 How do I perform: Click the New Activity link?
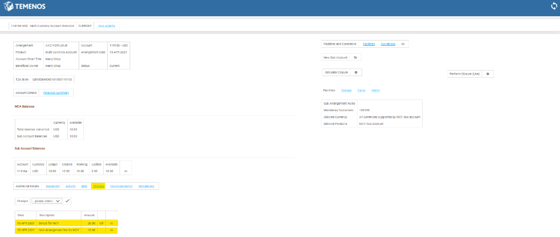point(107,25)
